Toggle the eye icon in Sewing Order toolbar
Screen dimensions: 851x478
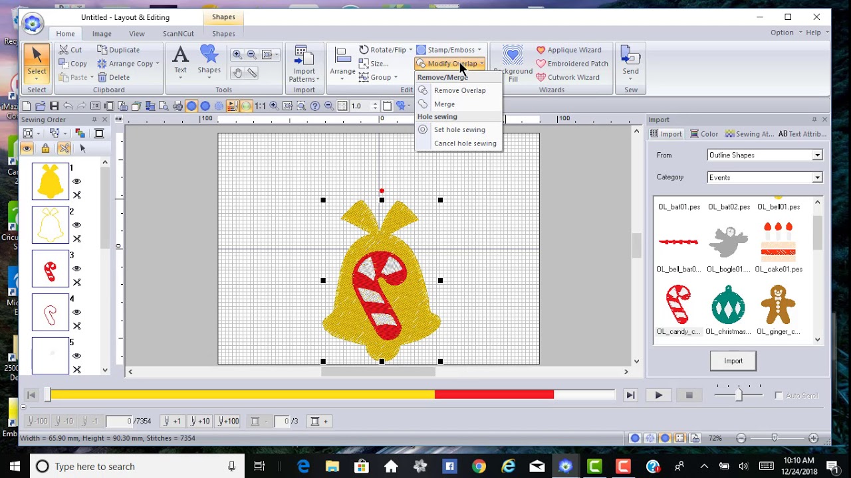point(27,149)
